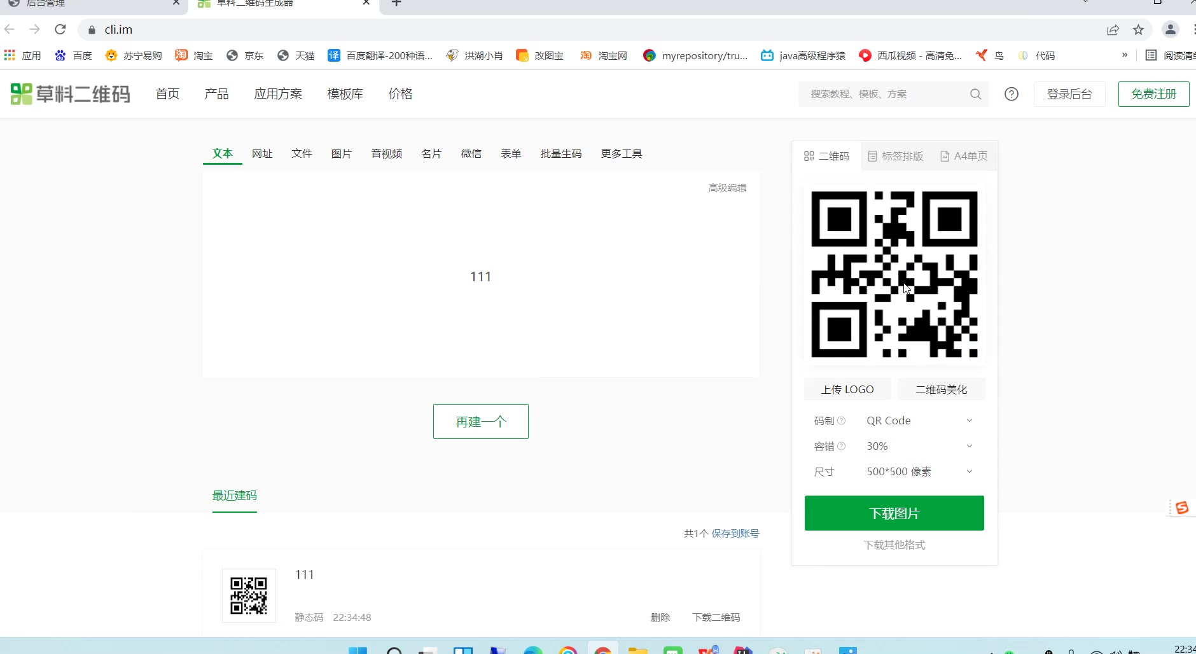Viewport: 1196px width, 654px height.
Task: Select the 名片 tab
Action: click(x=431, y=153)
